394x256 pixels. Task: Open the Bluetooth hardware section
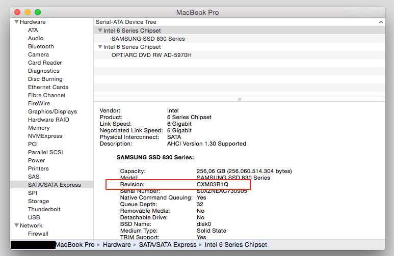point(41,46)
